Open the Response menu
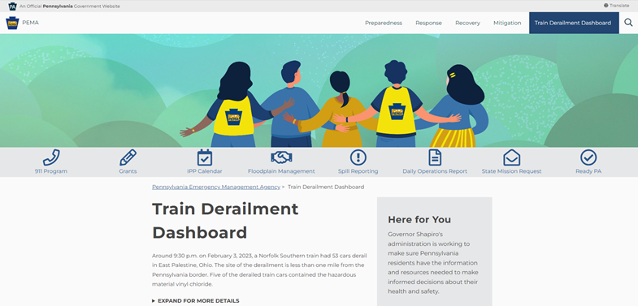The image size is (638, 306). (x=428, y=23)
